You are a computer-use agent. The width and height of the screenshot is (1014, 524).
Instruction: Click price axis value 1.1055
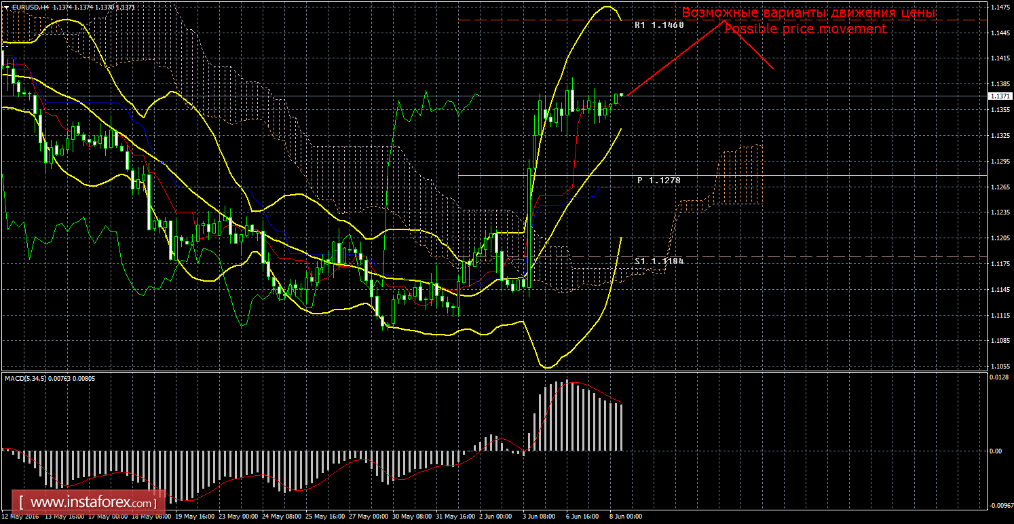click(1000, 367)
